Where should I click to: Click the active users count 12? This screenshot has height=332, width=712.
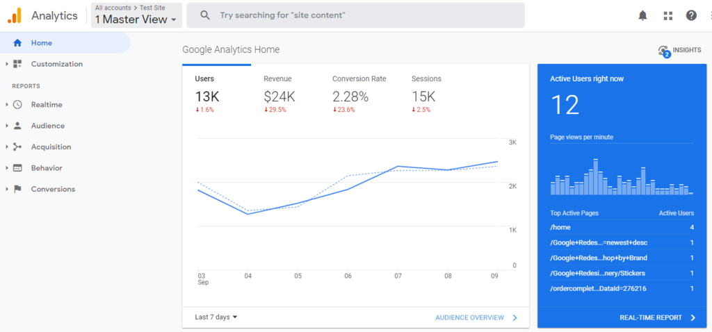point(565,105)
